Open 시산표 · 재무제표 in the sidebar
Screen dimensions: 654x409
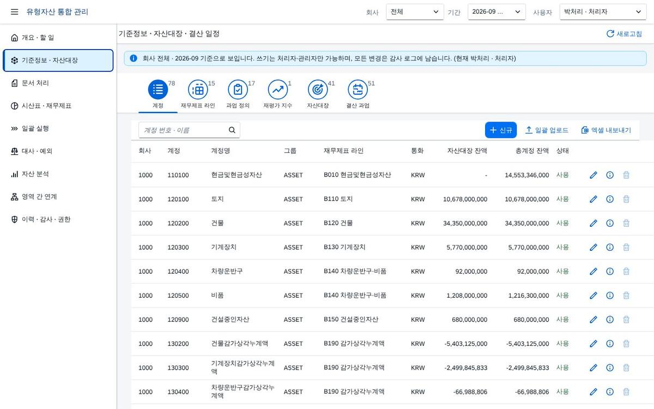[x=58, y=106]
